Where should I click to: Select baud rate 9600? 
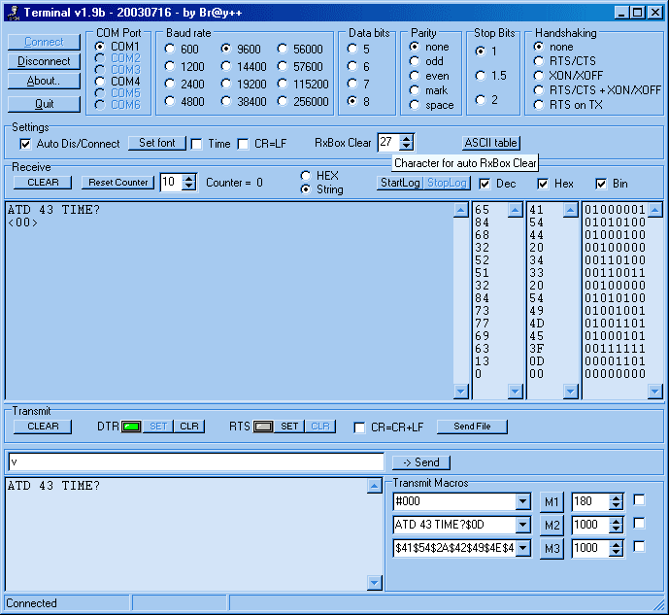(241, 50)
